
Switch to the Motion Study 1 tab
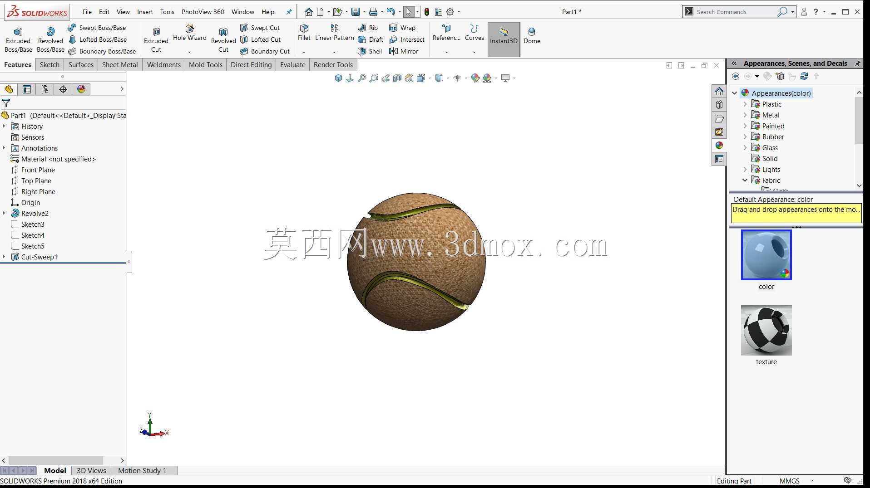pos(142,470)
